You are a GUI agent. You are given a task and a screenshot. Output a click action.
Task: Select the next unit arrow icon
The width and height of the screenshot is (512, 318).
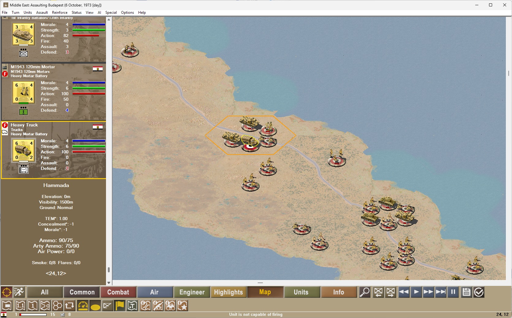[391, 292]
